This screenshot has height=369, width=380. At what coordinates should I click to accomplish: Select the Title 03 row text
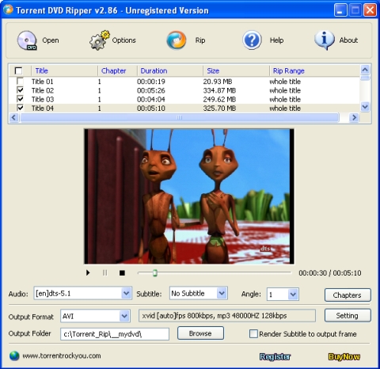click(43, 99)
